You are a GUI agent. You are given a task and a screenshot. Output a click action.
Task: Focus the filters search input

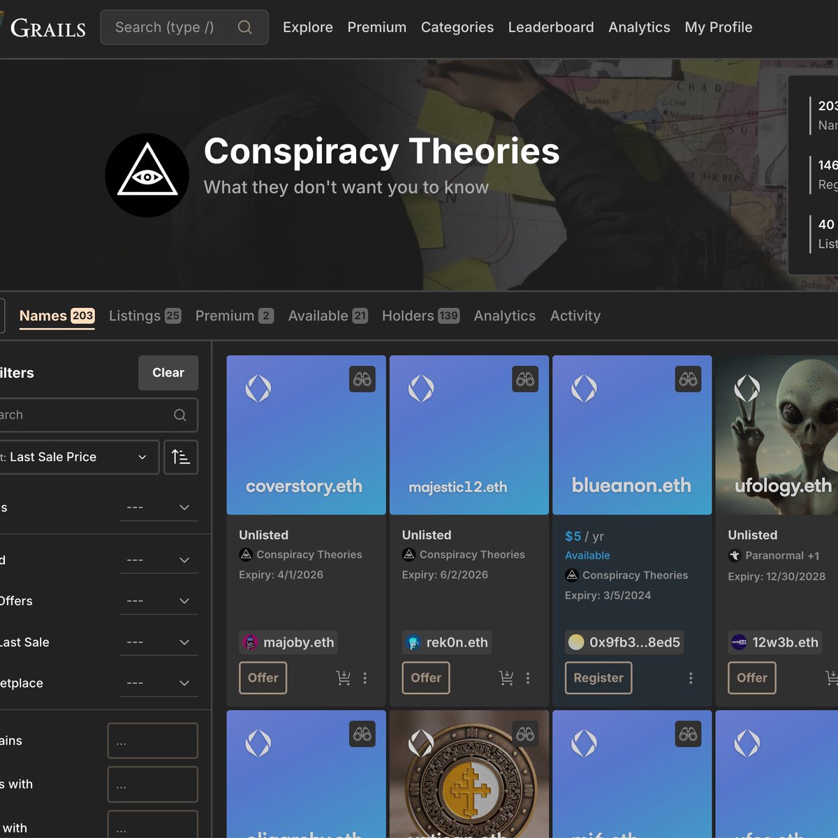98,415
